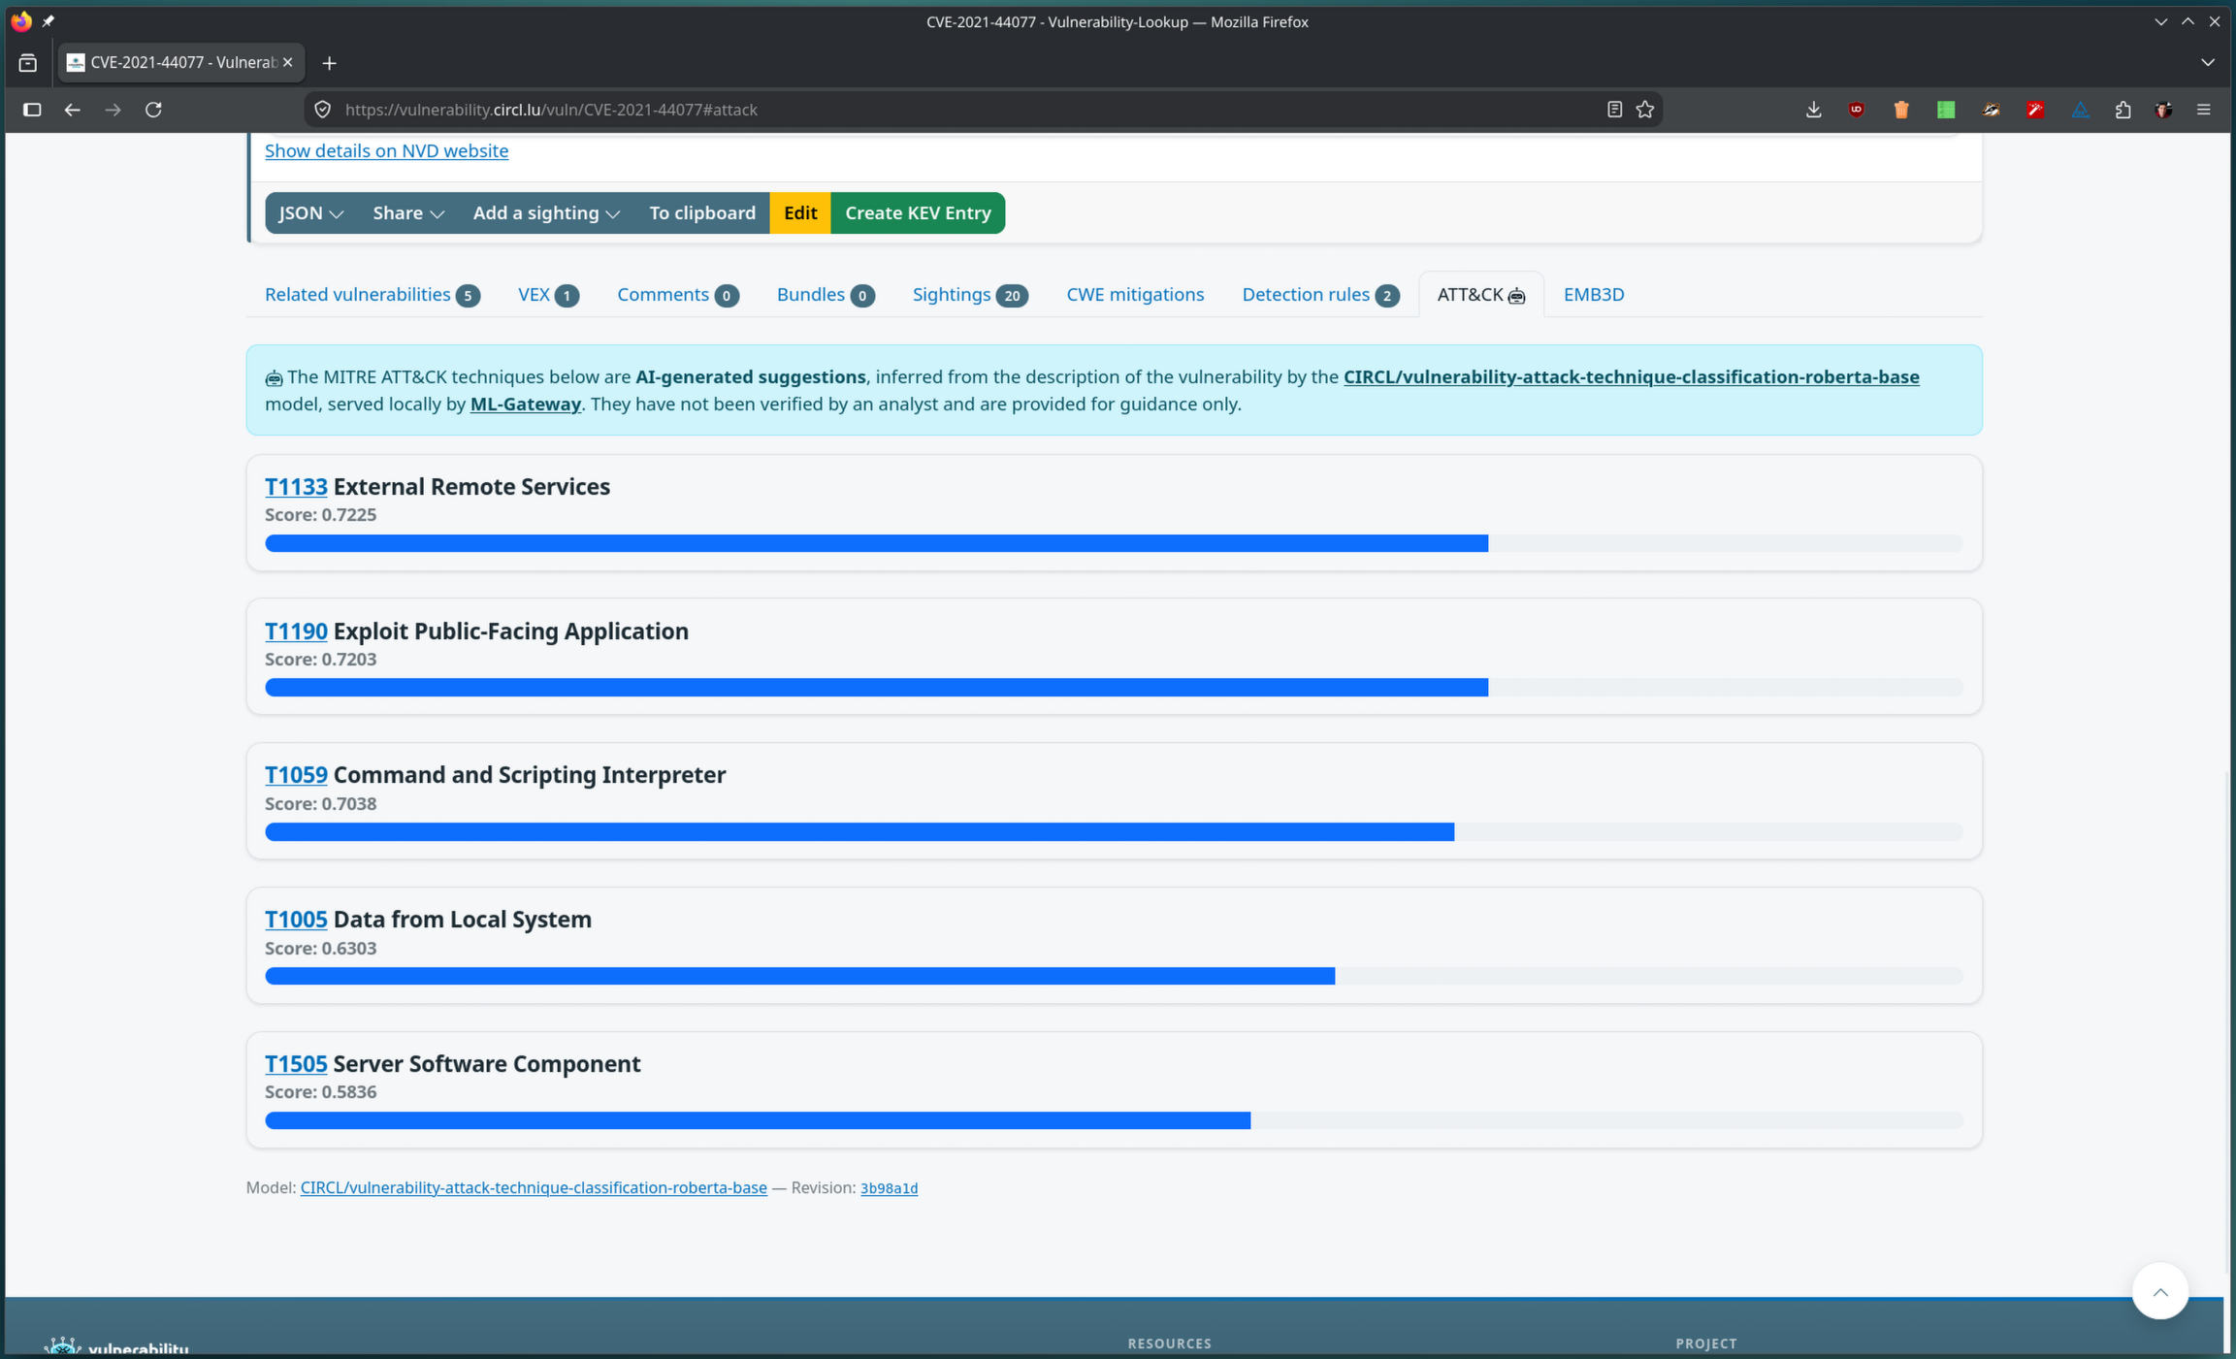
Task: Toggle reader view icon in address bar
Action: pos(1614,110)
